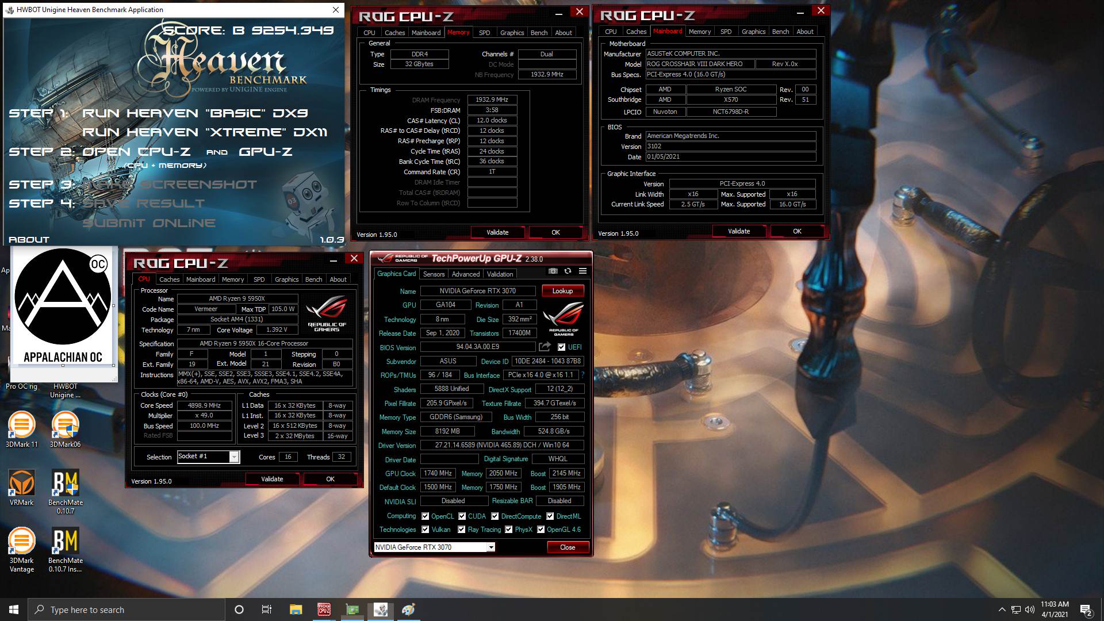The height and width of the screenshot is (621, 1104).
Task: Click the BIOS Version 94.04.3A.00.E9 field
Action: pyautogui.click(x=477, y=347)
